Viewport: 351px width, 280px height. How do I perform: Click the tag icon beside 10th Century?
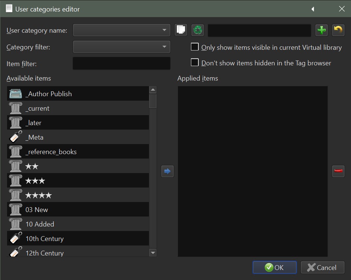pos(15,238)
